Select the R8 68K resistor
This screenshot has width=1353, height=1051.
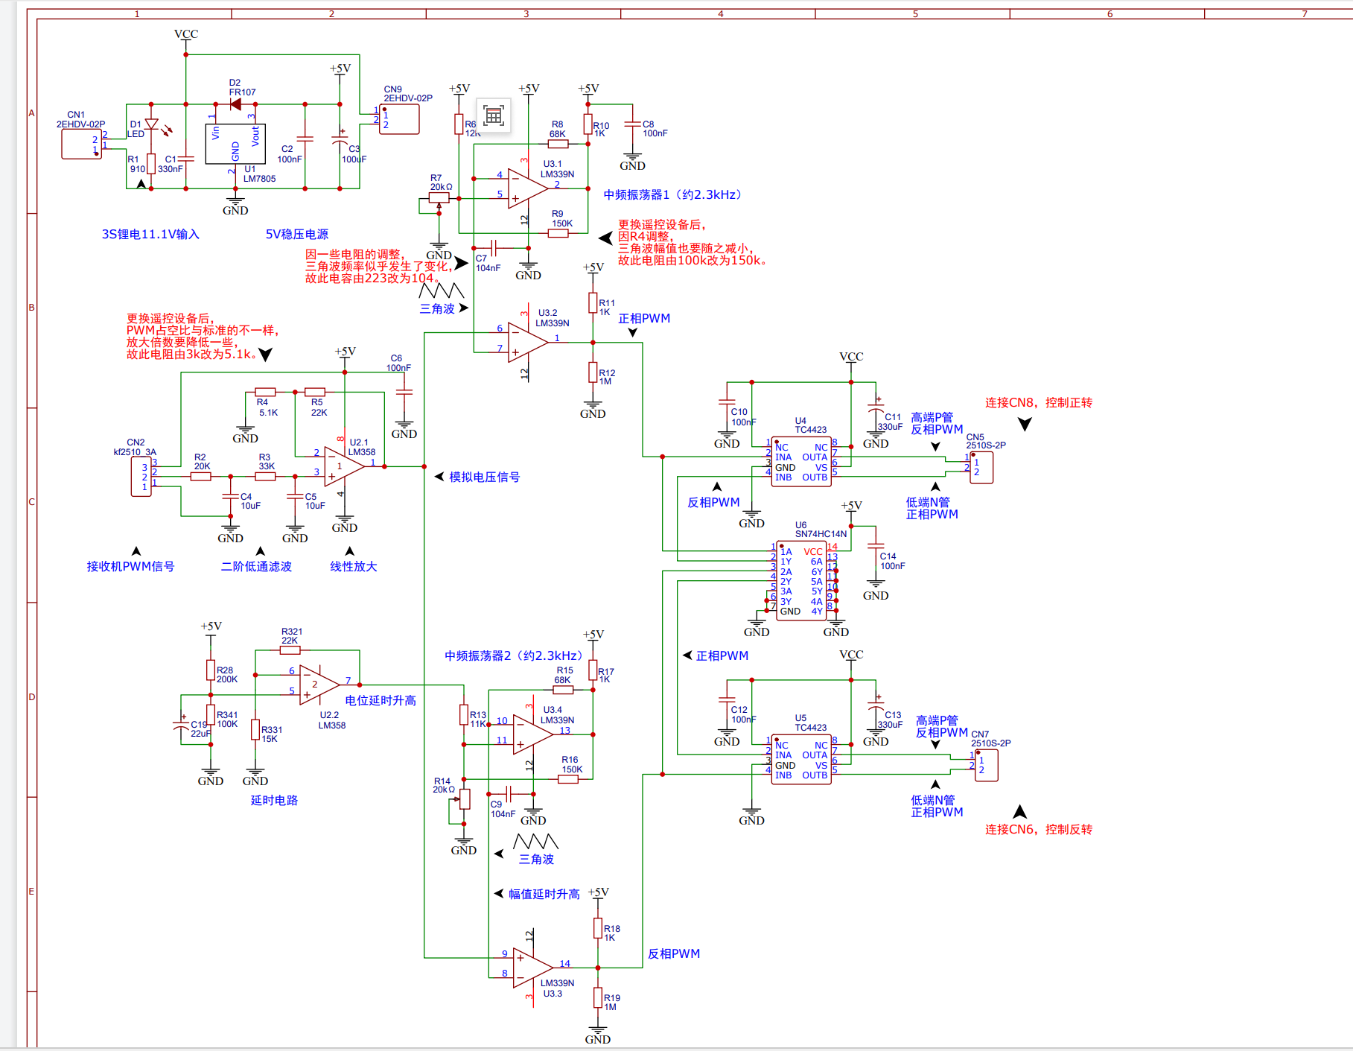[x=558, y=144]
